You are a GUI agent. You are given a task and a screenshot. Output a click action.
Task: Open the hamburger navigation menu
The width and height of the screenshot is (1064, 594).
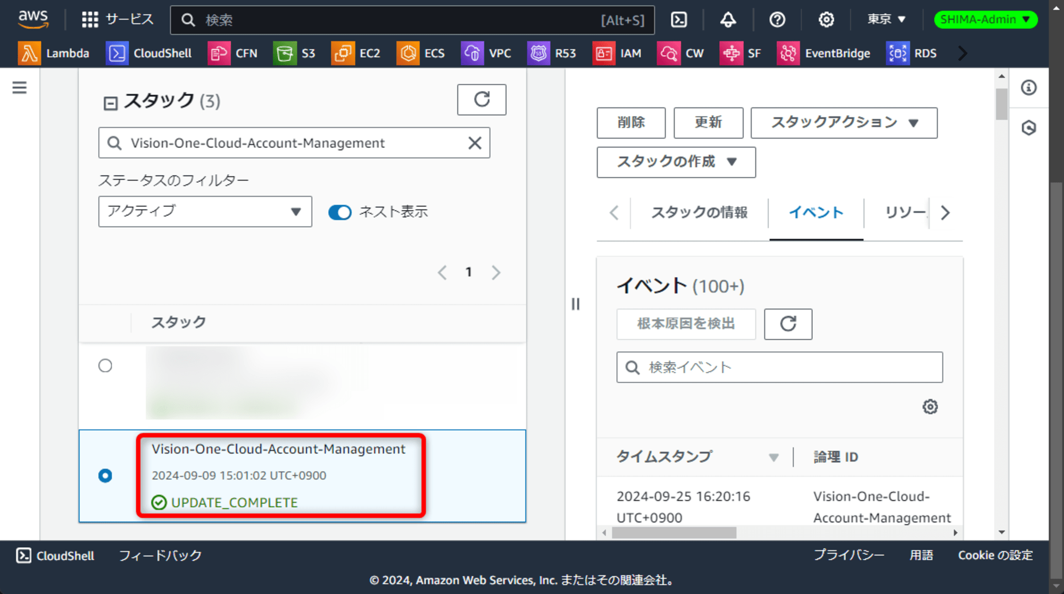coord(20,87)
